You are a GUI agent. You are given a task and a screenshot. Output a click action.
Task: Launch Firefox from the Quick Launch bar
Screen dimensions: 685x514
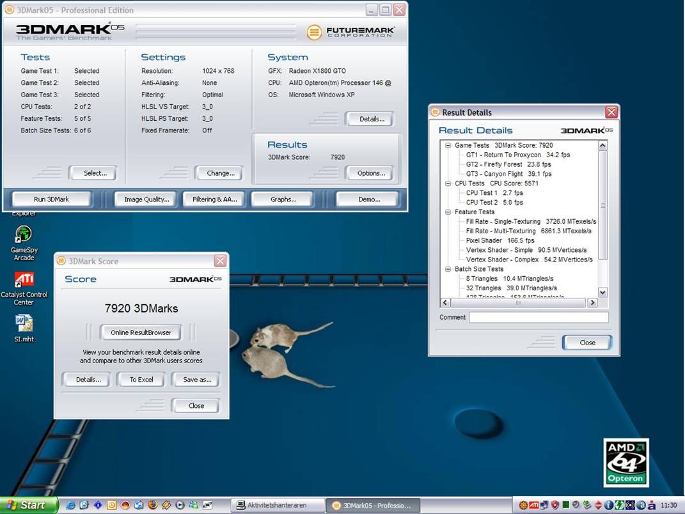(x=153, y=505)
